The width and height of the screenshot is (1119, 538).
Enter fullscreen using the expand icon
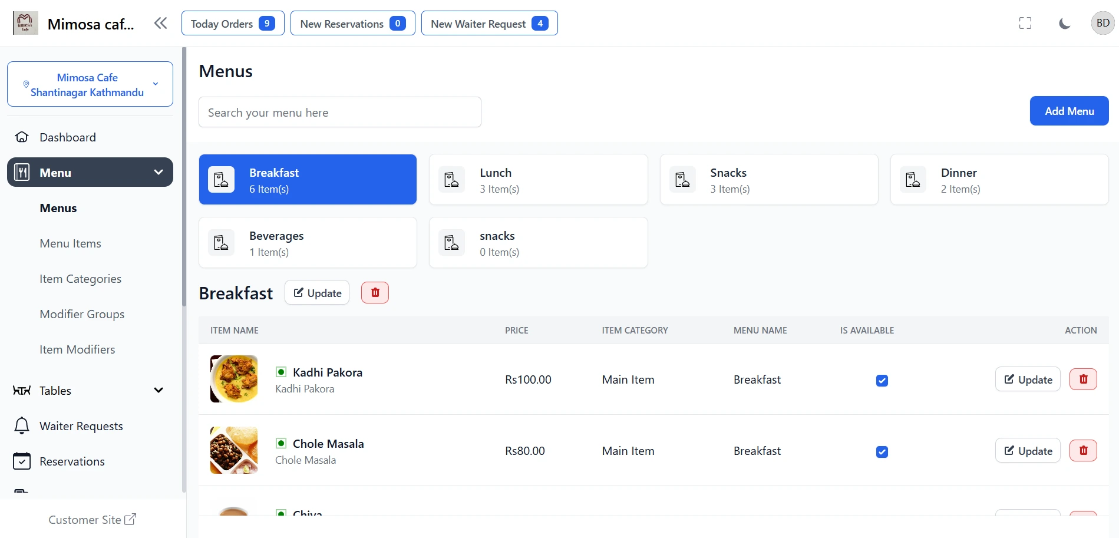point(1025,24)
